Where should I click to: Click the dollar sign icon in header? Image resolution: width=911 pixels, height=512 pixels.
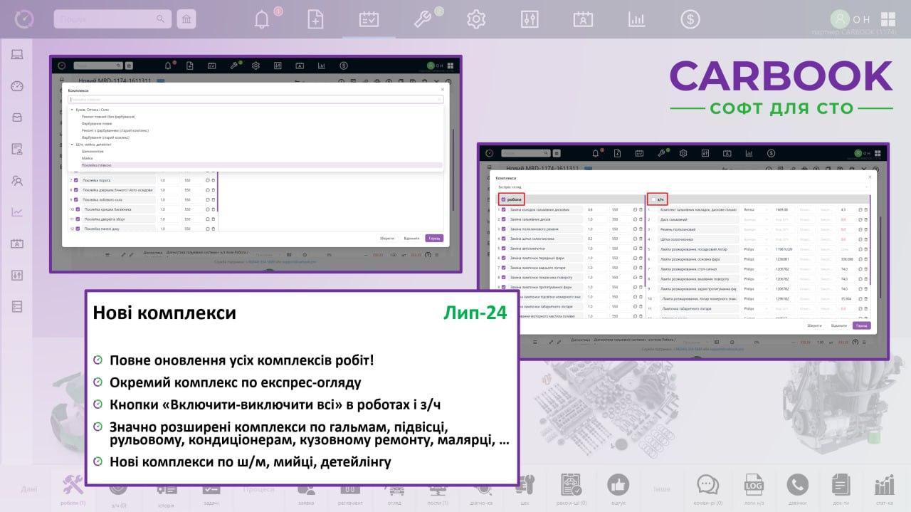pyautogui.click(x=689, y=19)
